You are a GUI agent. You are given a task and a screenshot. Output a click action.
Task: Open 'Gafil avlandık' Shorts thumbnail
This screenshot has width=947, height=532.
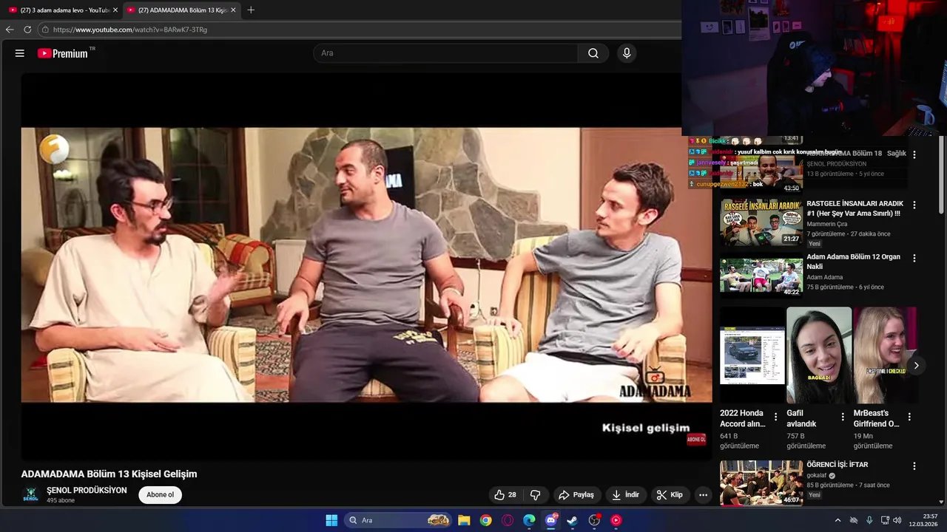pos(819,355)
